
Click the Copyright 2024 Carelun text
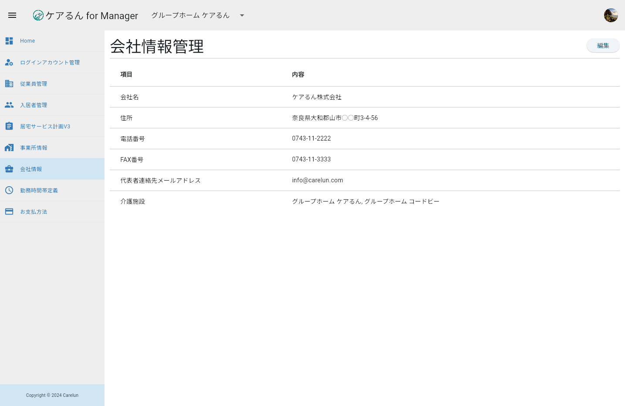(x=52, y=395)
